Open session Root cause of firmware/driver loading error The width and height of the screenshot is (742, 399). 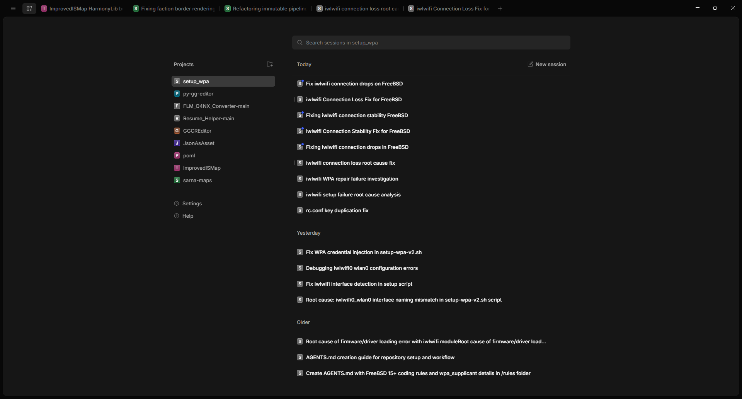click(431, 341)
